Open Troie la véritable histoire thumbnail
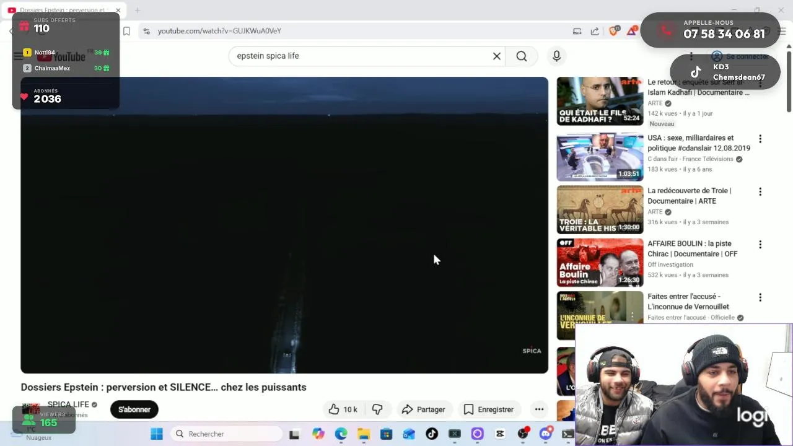This screenshot has width=793, height=446. (x=600, y=209)
